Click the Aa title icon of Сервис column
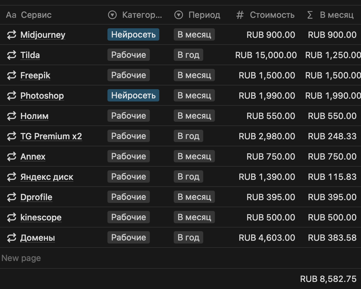The width and height of the screenshot is (361, 289). coord(11,15)
